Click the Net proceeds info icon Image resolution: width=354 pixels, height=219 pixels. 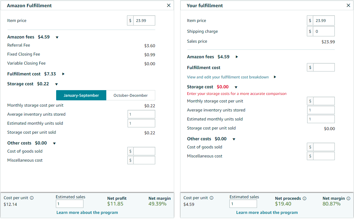click(x=305, y=198)
